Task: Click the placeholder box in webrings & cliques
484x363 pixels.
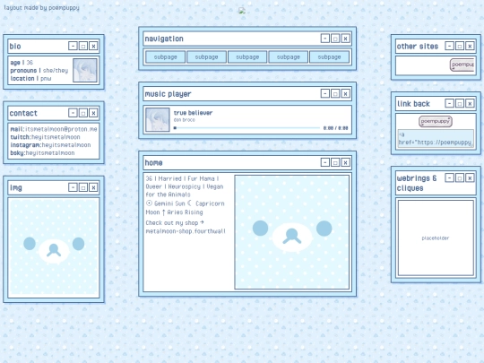Action: [436, 238]
